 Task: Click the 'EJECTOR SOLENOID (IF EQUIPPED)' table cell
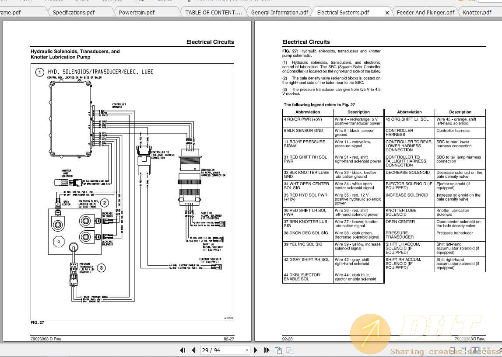[410, 186]
